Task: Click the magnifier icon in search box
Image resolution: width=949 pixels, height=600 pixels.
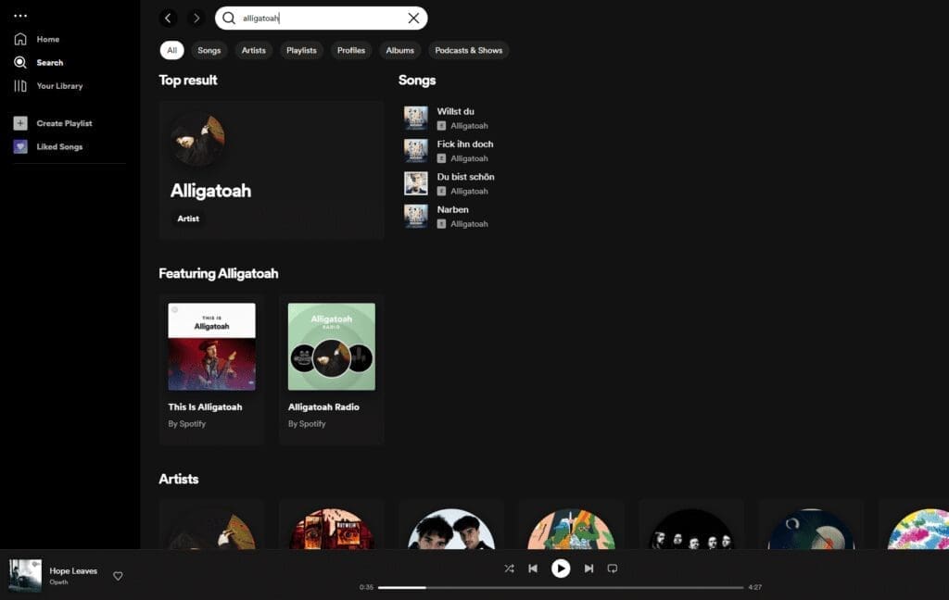Action: coord(229,19)
